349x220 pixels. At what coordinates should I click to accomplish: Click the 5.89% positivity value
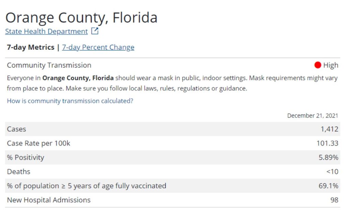point(329,158)
